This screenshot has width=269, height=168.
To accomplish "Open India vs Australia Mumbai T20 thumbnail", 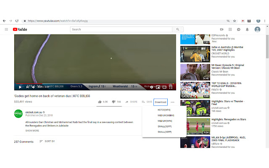I will tap(195, 54).
